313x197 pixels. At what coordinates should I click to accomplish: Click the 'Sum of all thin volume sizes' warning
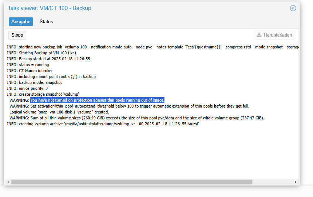(x=137, y=118)
